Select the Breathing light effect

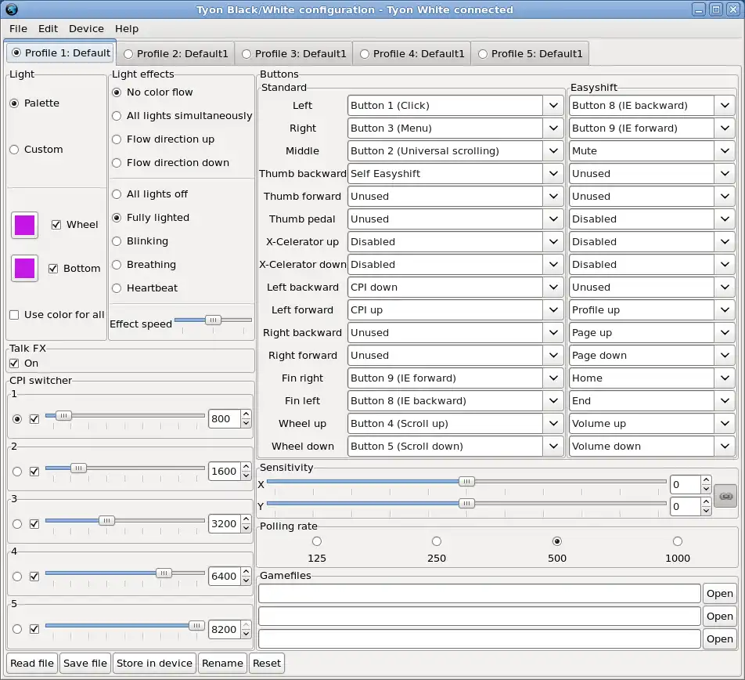click(x=117, y=265)
